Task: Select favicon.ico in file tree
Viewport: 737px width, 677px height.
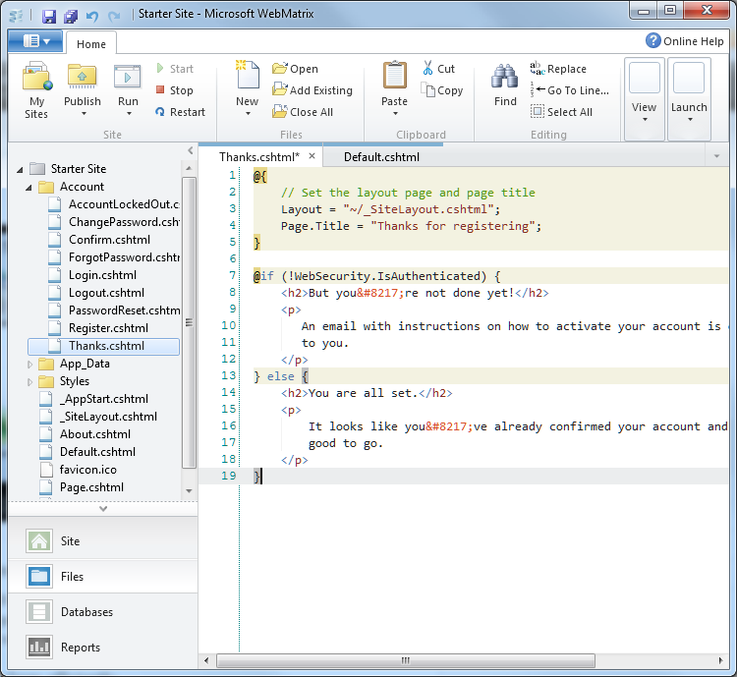Action: coord(87,470)
